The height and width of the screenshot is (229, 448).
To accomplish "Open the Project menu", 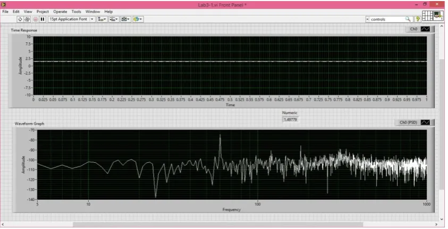I will pos(43,12).
